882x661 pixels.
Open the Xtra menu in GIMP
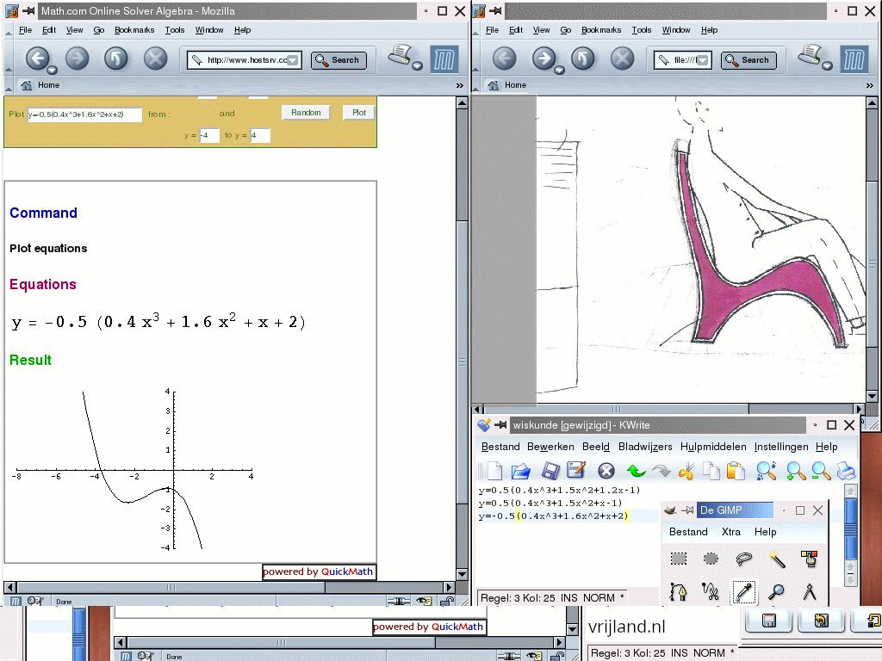730,532
